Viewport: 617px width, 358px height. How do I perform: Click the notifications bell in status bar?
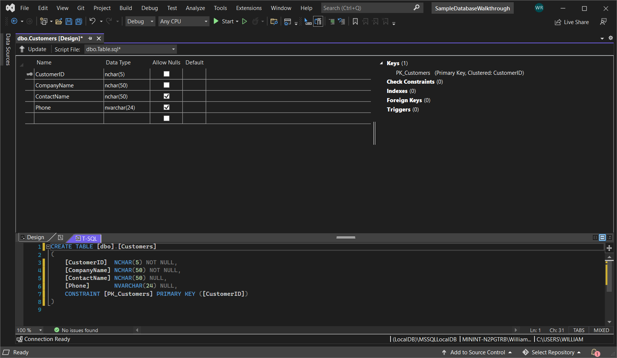click(595, 352)
